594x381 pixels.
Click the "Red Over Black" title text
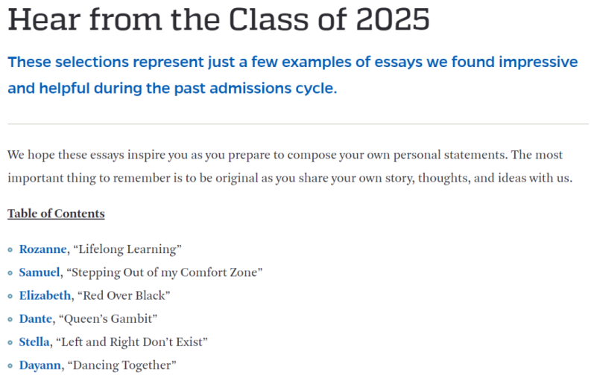tap(124, 295)
